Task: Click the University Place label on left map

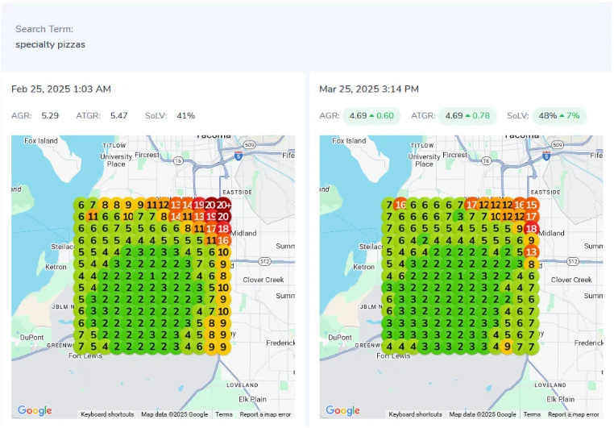Action: click(x=115, y=160)
